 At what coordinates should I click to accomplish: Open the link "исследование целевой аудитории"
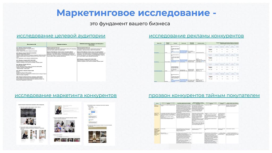(61, 36)
